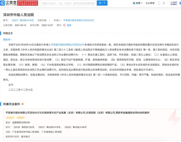Click the 应用 grid icon
This screenshot has width=181, height=142.
click(x=134, y=3)
